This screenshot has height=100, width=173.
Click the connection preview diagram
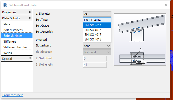[140, 39]
